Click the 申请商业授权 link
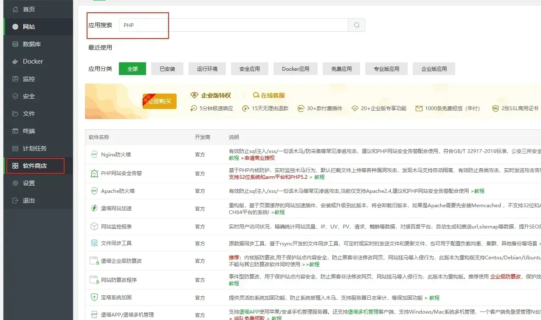 pyautogui.click(x=259, y=158)
